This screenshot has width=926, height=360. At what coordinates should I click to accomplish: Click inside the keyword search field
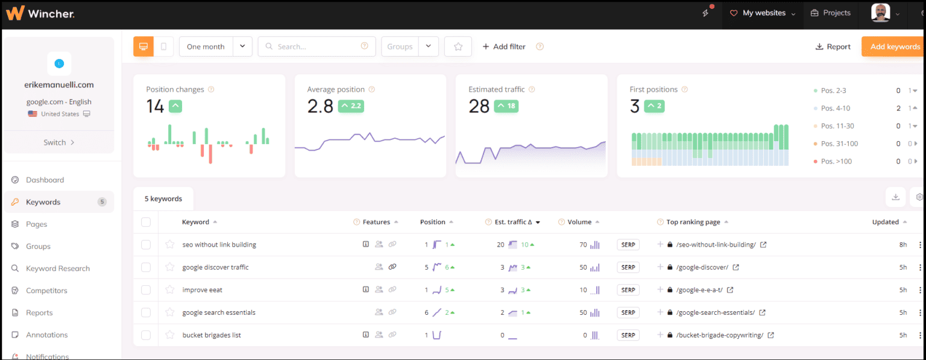(313, 46)
